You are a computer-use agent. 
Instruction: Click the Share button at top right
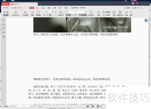pyautogui.click(x=134, y=8)
